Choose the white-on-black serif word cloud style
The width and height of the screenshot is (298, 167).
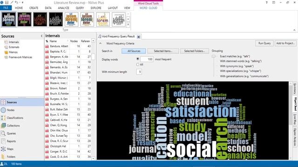[56, 19]
